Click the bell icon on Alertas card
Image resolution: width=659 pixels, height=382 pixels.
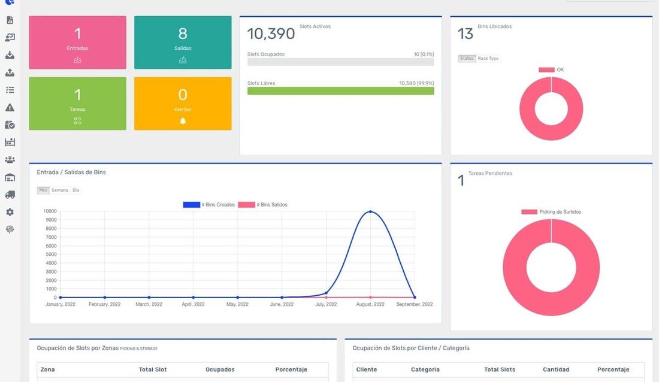tap(182, 121)
